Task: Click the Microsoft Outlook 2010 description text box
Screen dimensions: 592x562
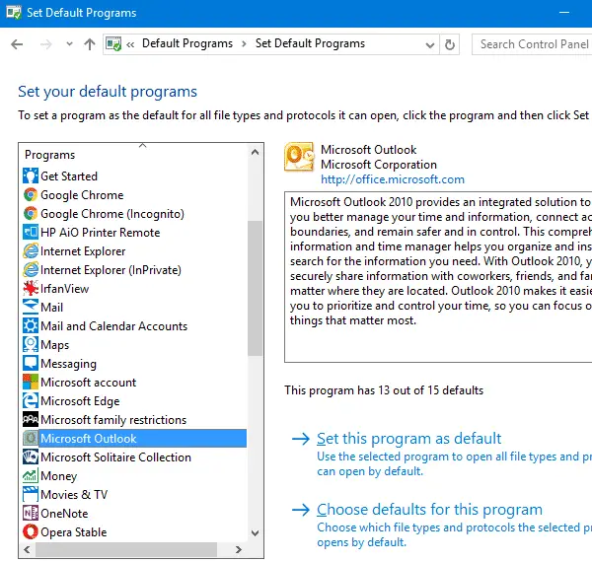Action: [438, 277]
